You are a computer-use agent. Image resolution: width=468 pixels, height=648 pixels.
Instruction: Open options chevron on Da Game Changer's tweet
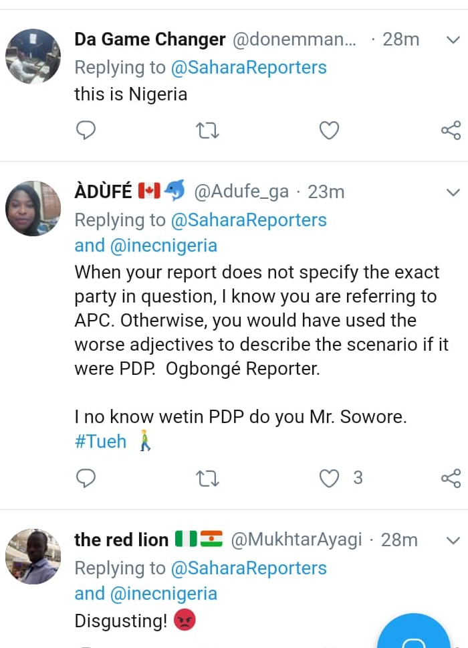coord(453,40)
